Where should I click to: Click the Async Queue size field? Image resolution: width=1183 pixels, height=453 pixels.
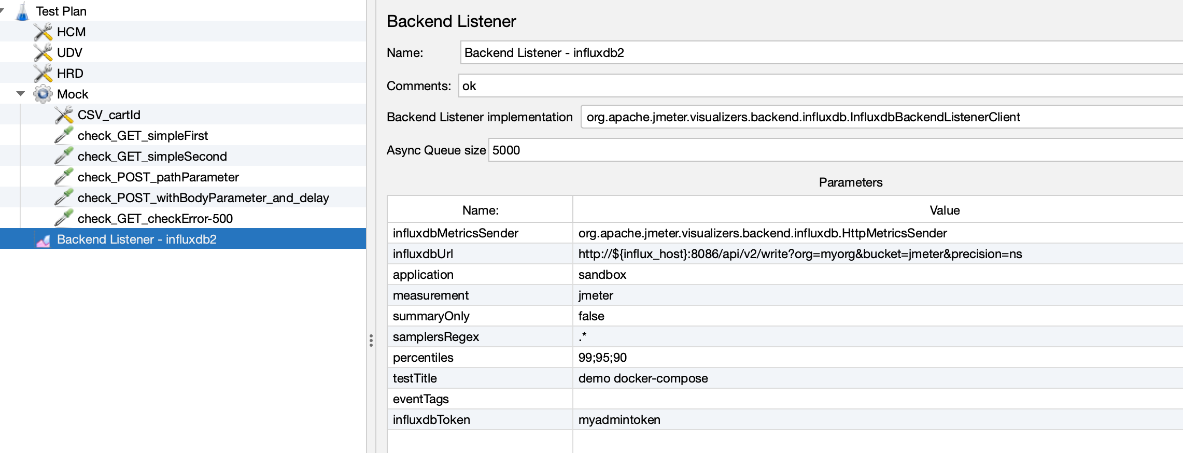[x=836, y=150]
